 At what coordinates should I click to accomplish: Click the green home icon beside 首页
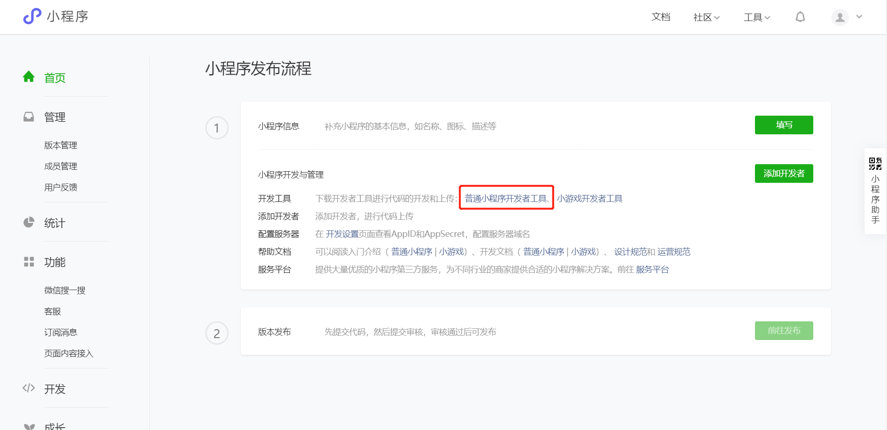click(x=29, y=76)
